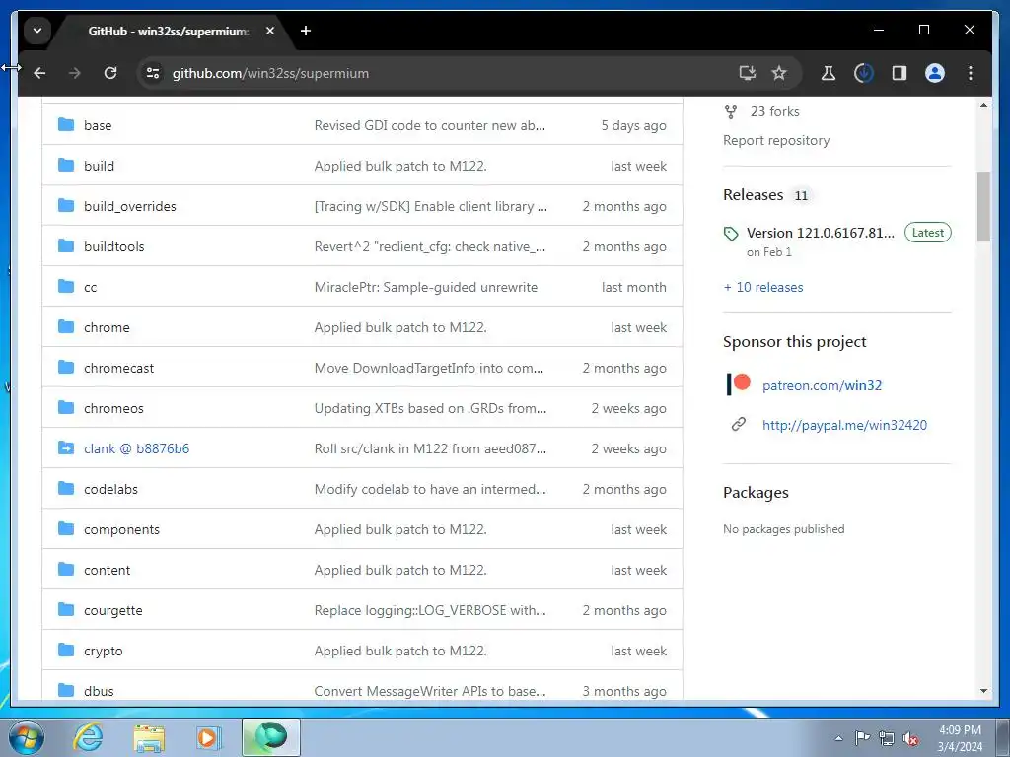Click the folder icon next to base

click(66, 124)
